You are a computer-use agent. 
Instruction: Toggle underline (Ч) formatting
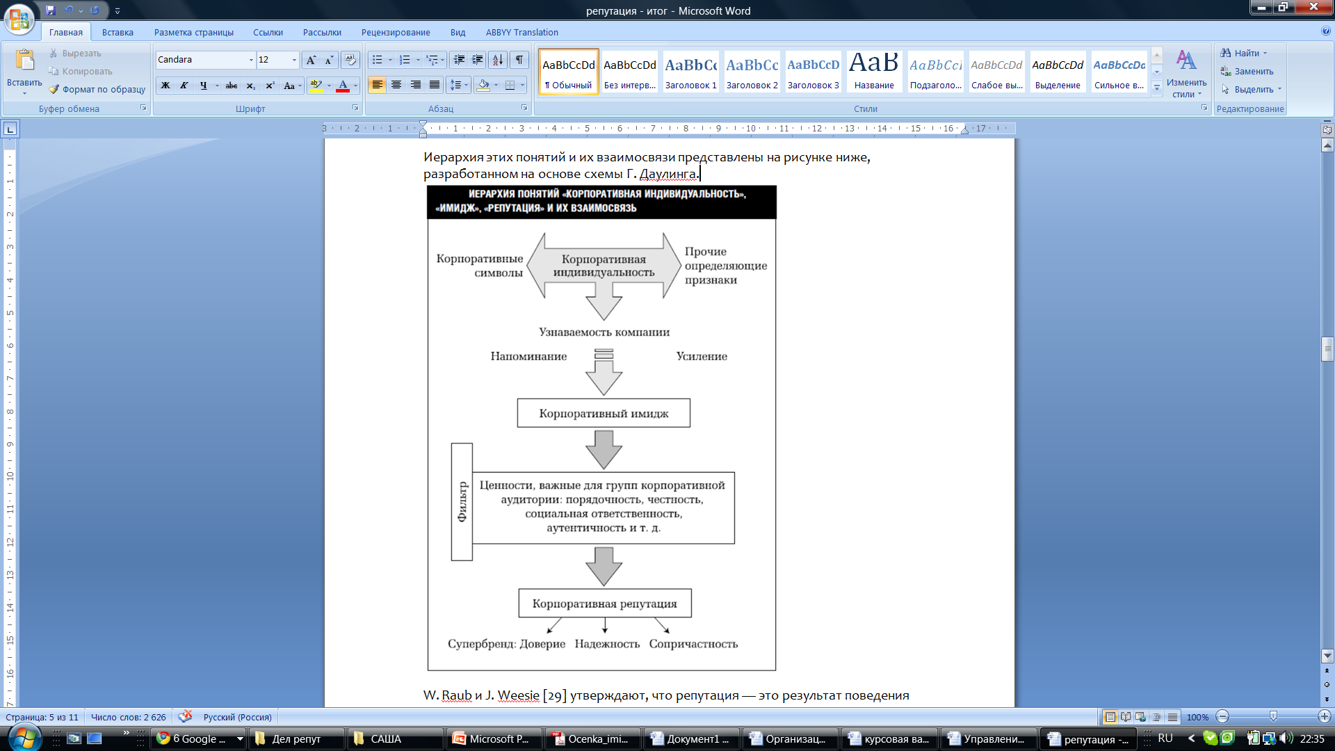click(203, 86)
